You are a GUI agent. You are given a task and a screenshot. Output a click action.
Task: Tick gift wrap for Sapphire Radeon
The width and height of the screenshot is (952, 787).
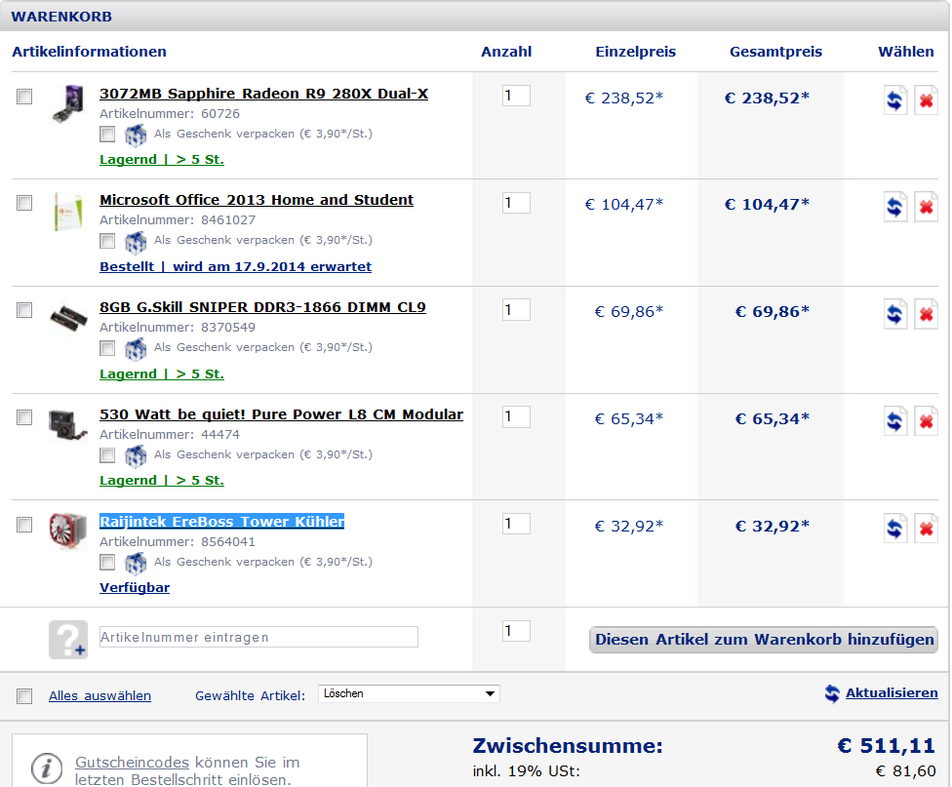pyautogui.click(x=107, y=134)
